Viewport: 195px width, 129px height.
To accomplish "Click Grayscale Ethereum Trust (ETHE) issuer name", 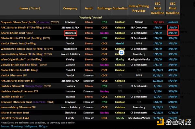I will point(28,102).
